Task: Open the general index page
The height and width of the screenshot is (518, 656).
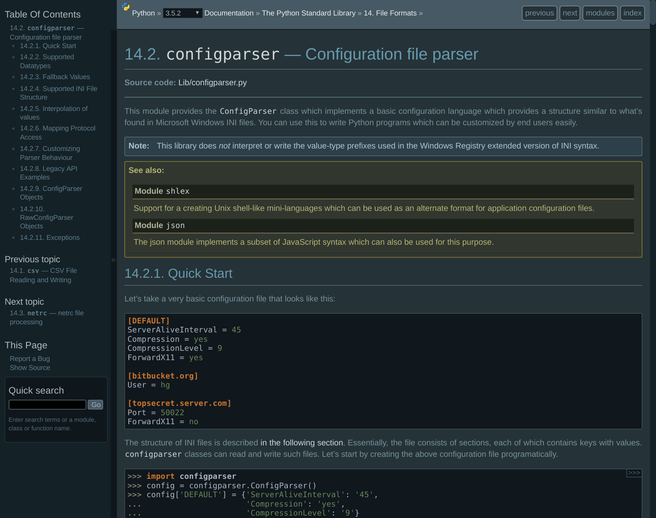Action: 632,13
